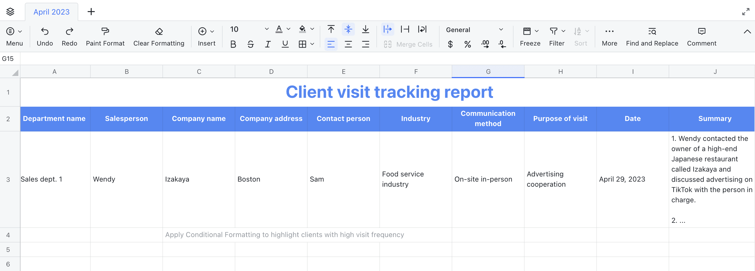Click the Find and Replace icon
This screenshot has width=755, height=271.
pyautogui.click(x=652, y=31)
